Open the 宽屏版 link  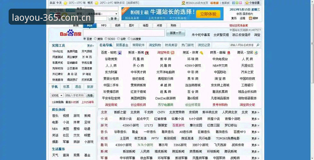click(225, 3)
